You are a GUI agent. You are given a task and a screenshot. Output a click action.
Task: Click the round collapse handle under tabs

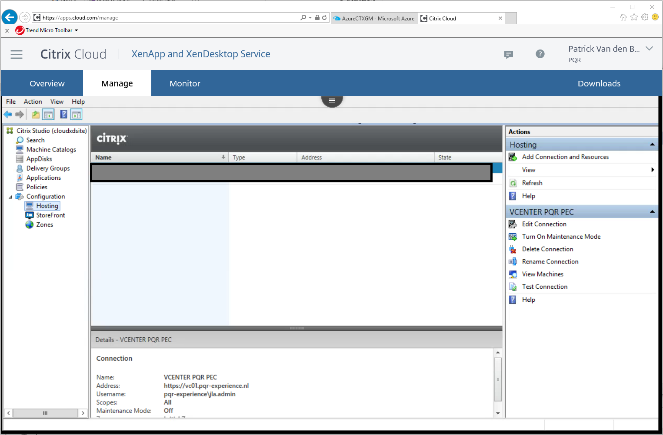pos(332,100)
